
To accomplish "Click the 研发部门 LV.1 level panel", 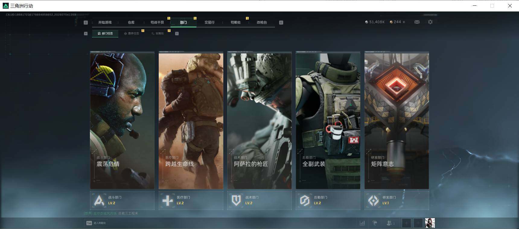I will click(x=397, y=200).
